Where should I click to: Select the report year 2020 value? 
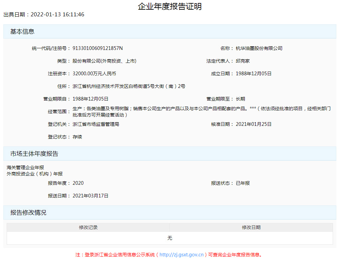click(x=79, y=183)
